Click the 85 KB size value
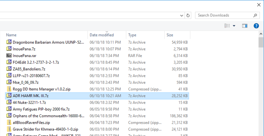This screenshot has width=264, height=136. 183,76
